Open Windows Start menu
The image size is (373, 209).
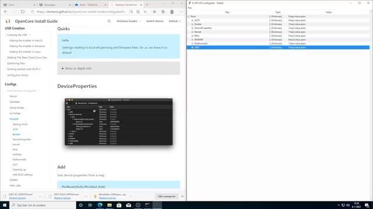(5, 205)
